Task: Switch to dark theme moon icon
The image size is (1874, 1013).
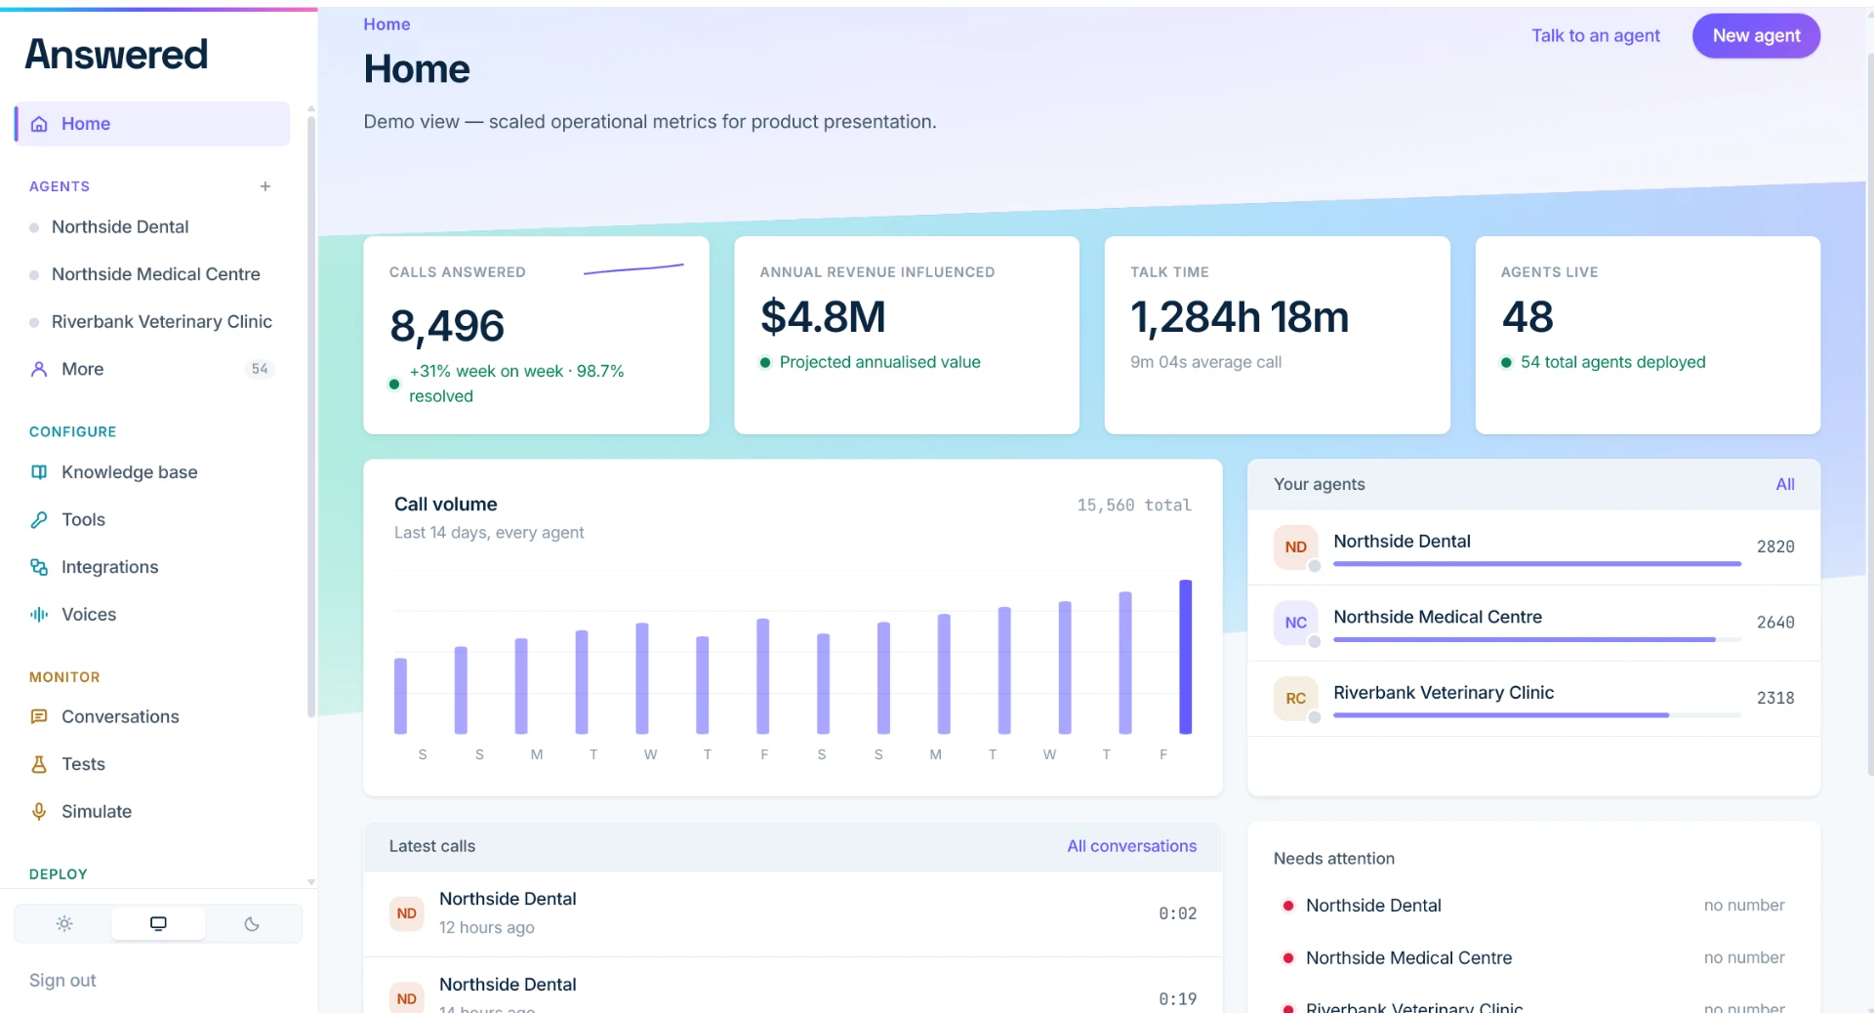Action: [x=252, y=924]
